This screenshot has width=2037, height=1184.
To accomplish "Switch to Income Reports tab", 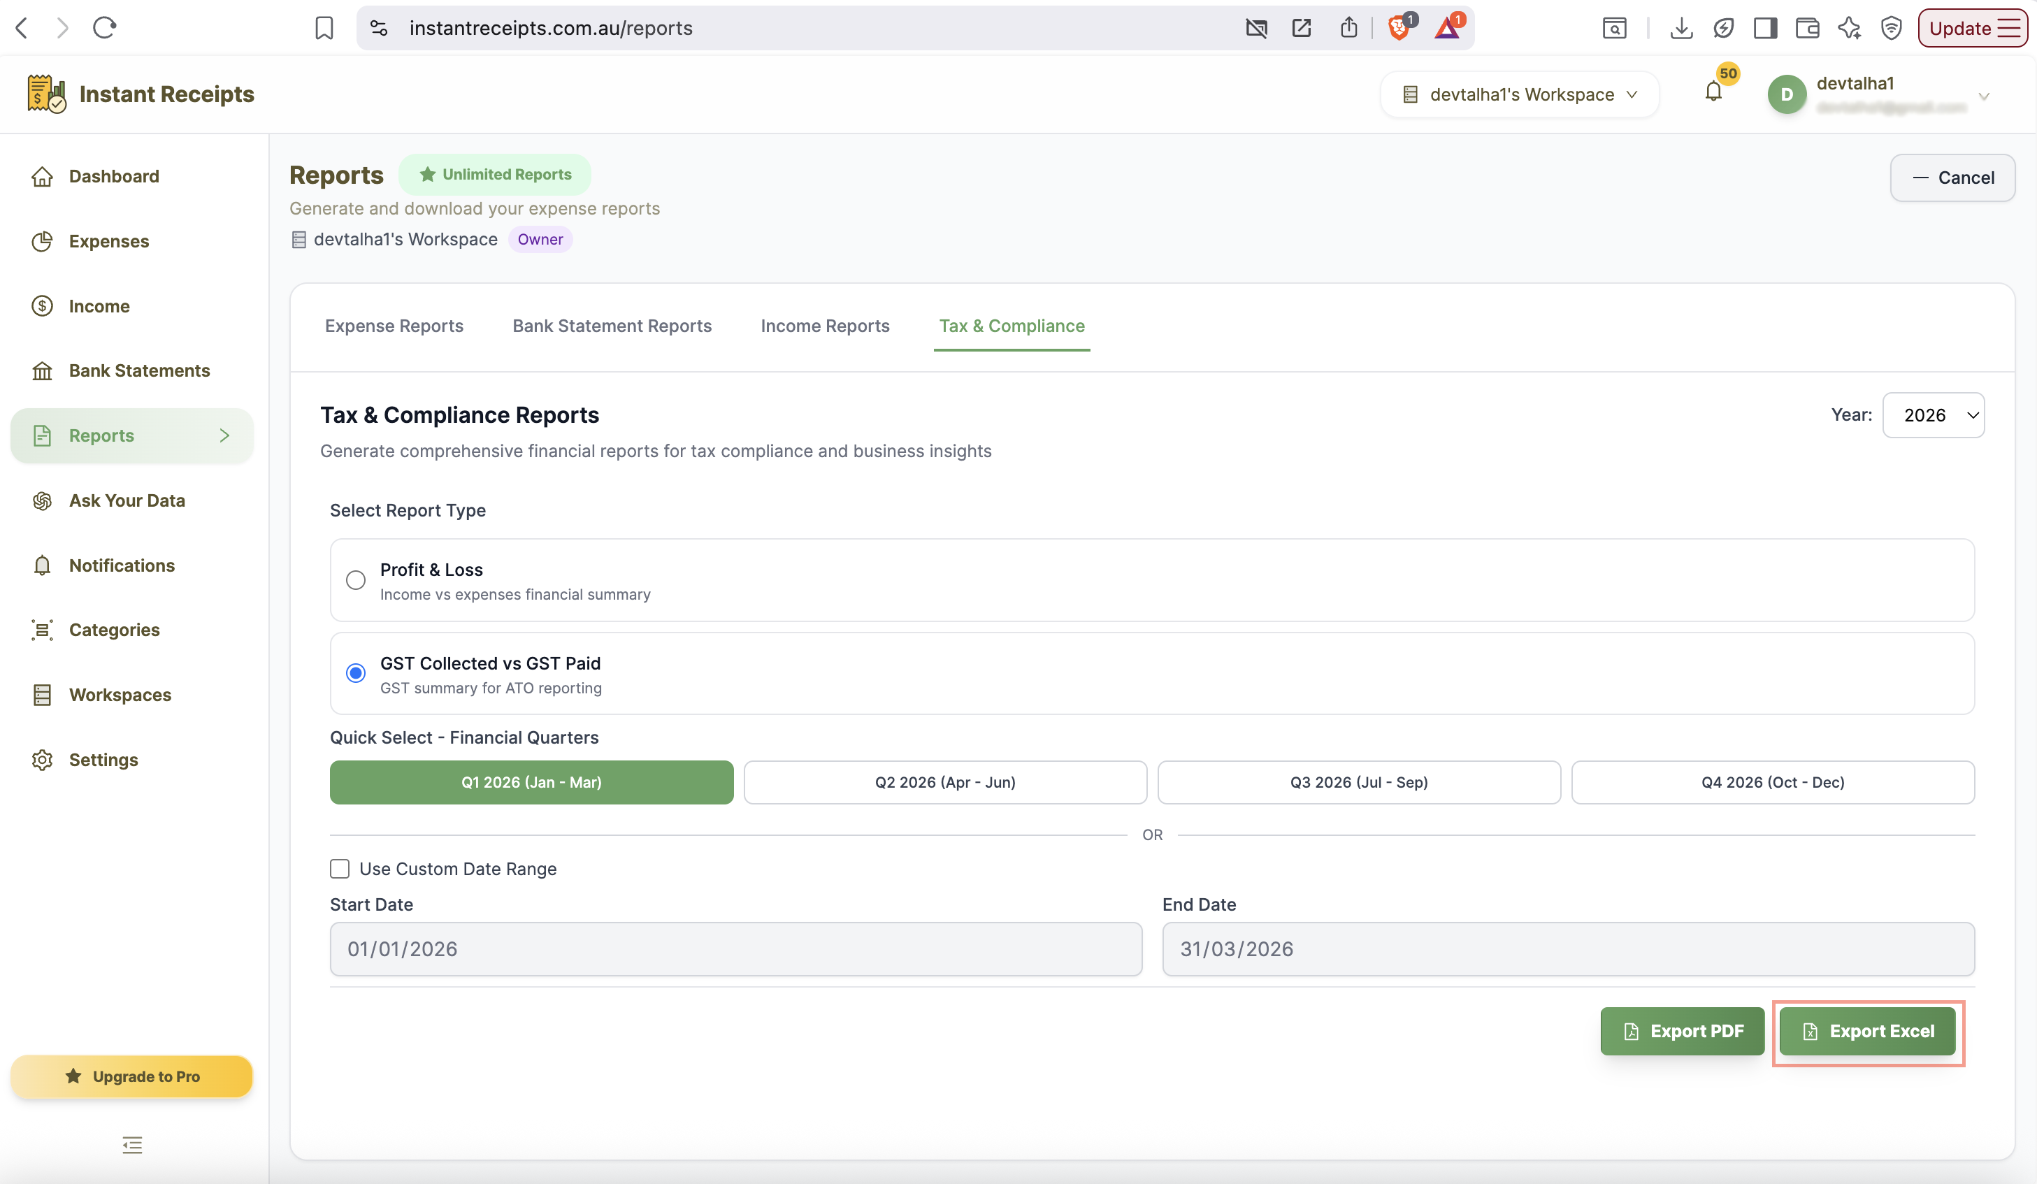I will tap(824, 326).
